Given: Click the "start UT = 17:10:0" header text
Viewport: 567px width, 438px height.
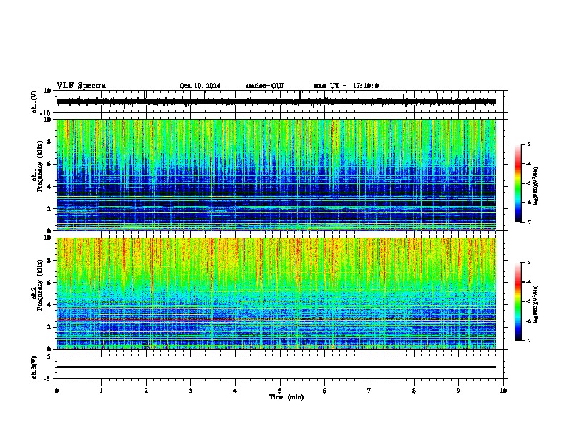Looking at the screenshot, I should 346,86.
